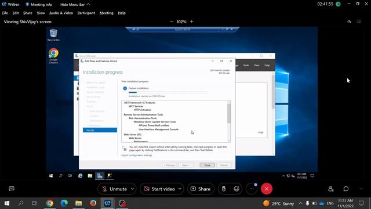
Task: Open the chat panel icon
Action: pyautogui.click(x=346, y=189)
